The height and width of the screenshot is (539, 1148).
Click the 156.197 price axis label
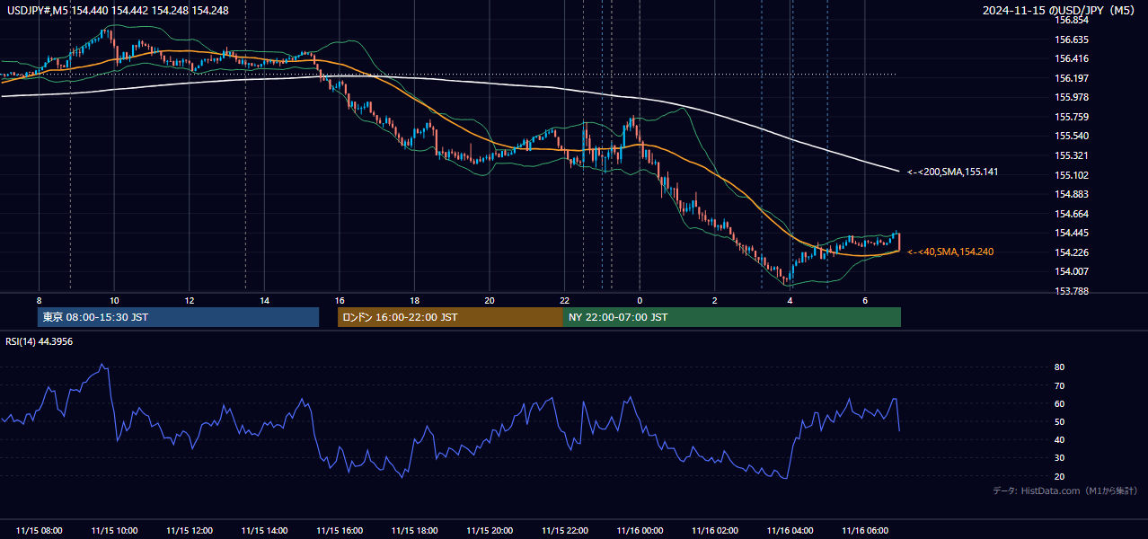(x=1072, y=78)
